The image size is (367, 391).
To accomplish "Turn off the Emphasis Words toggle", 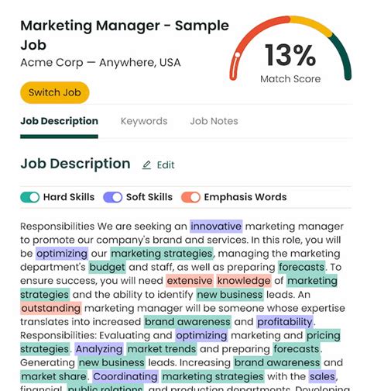I will pos(190,197).
